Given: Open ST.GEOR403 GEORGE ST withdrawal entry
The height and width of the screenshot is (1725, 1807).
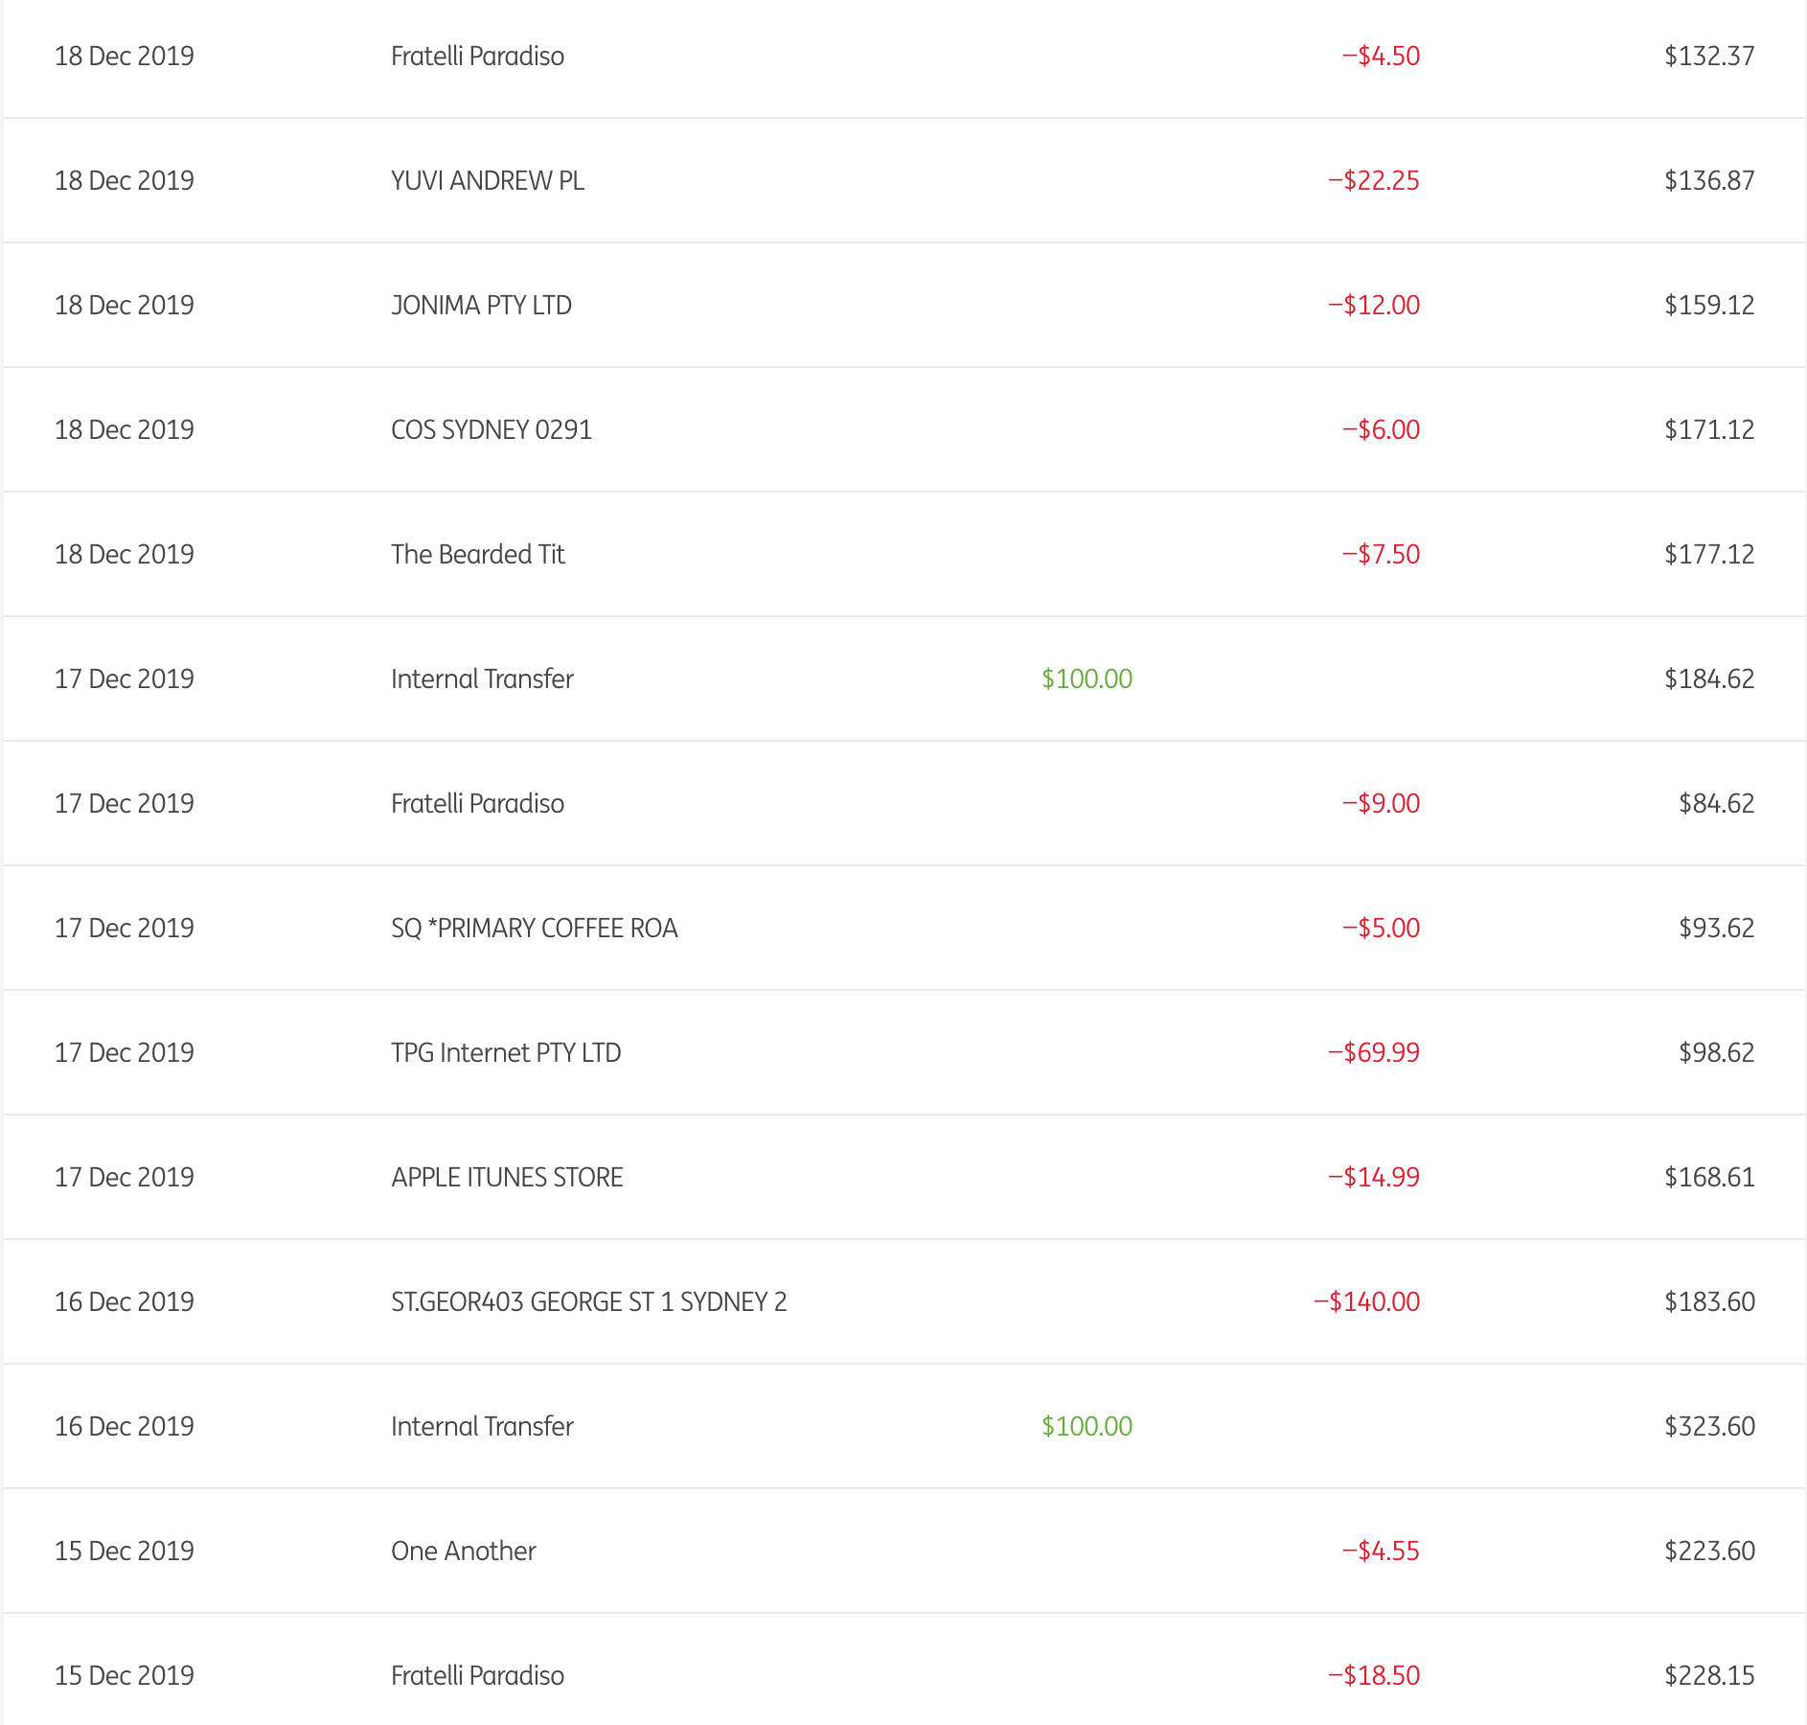Looking at the screenshot, I should (x=588, y=1302).
